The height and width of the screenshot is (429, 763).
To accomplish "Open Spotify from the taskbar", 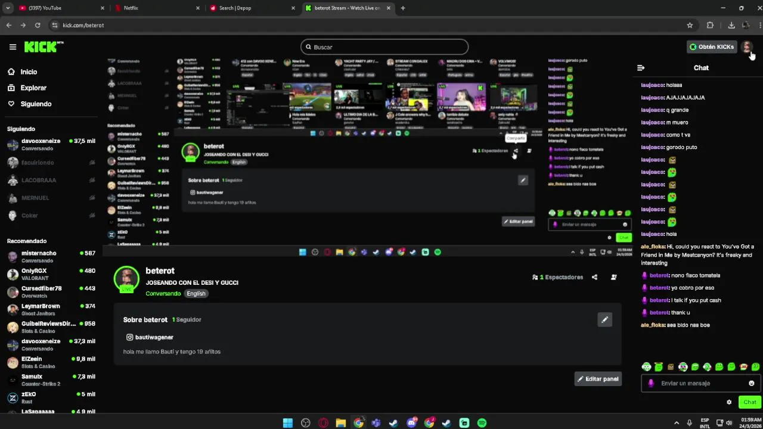I will click(482, 423).
